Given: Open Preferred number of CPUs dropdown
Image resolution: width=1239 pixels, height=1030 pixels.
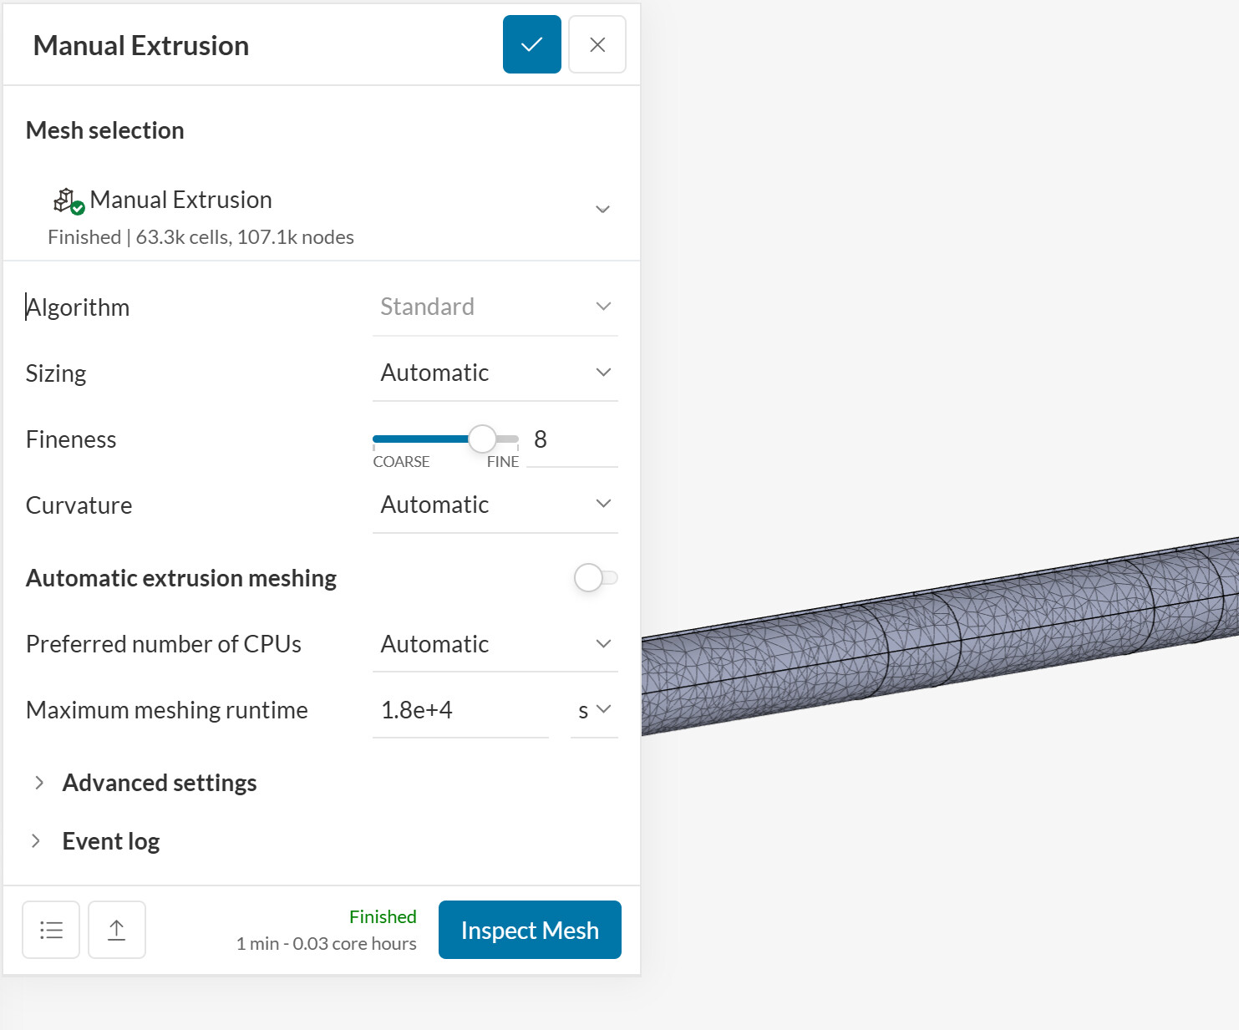Looking at the screenshot, I should (495, 644).
